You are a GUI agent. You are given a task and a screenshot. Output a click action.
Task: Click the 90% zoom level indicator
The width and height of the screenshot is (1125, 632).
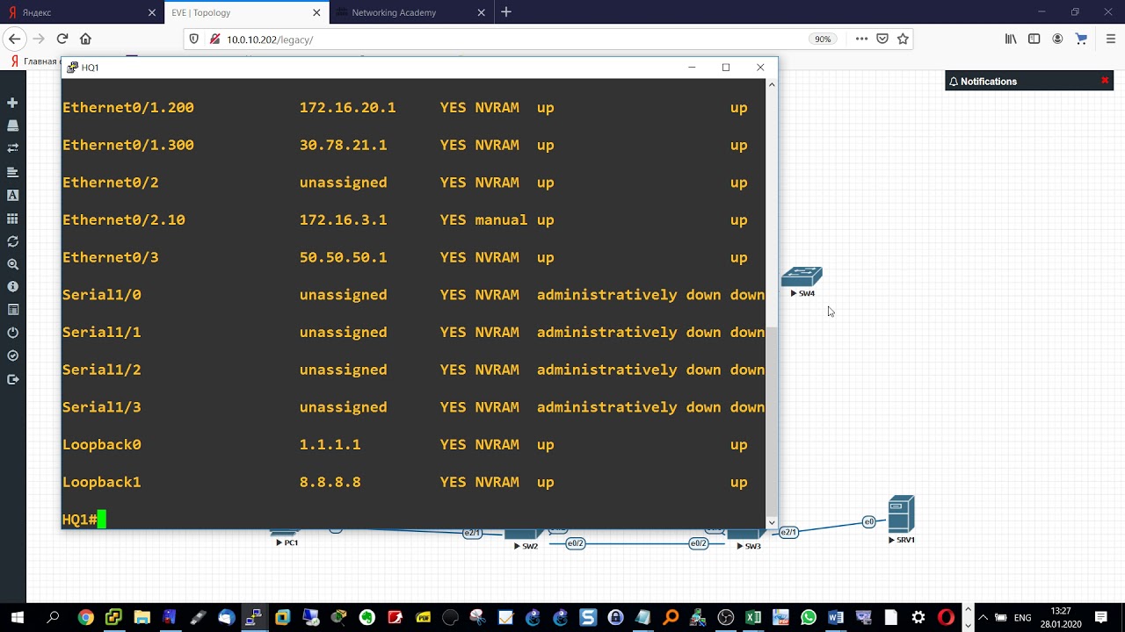pos(823,39)
